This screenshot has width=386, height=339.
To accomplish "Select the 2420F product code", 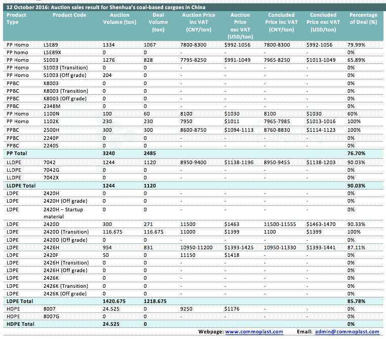I will click(51, 255).
